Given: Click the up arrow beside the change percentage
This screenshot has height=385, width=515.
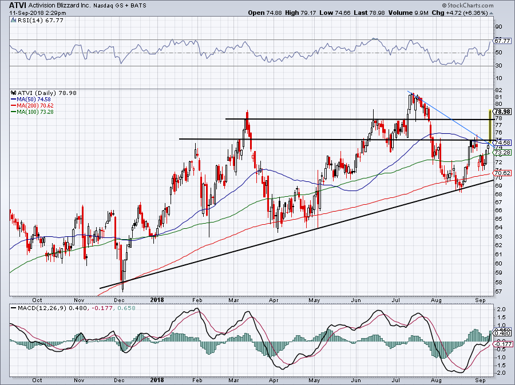Looking at the screenshot, I should tap(491, 13).
